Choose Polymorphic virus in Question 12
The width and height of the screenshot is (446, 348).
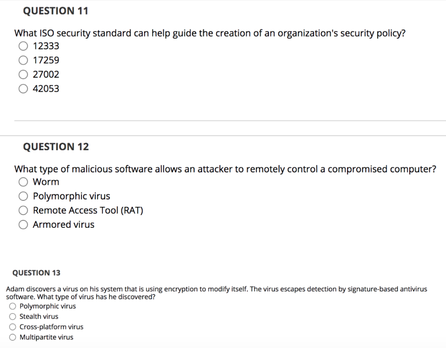tap(23, 196)
